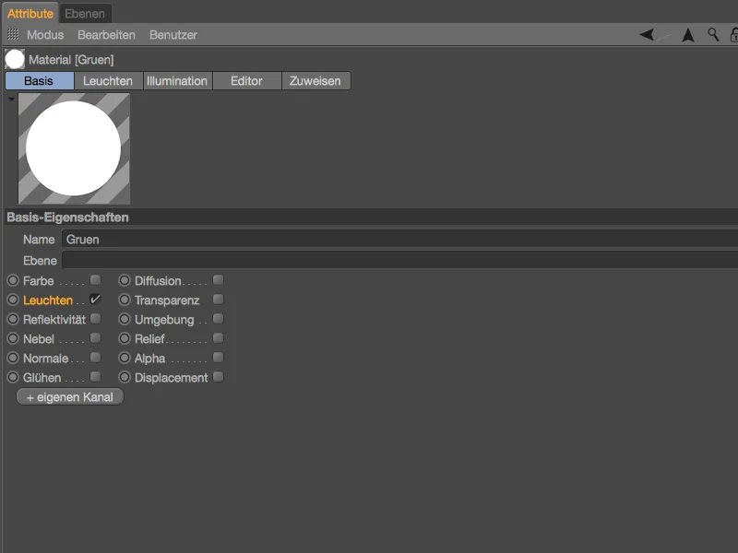Click the round button left of Displacement
The height and width of the screenshot is (553, 738).
pos(125,377)
